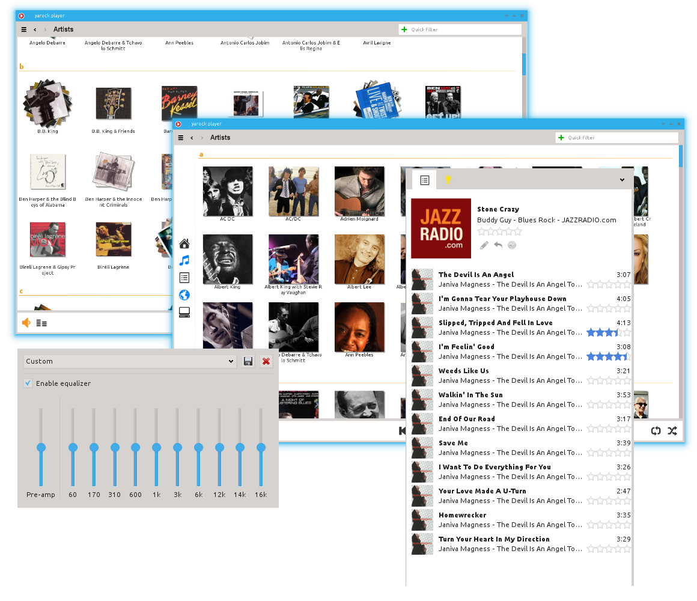Go forward in front Artists window
Screen dimensions: 697x601
click(x=202, y=138)
